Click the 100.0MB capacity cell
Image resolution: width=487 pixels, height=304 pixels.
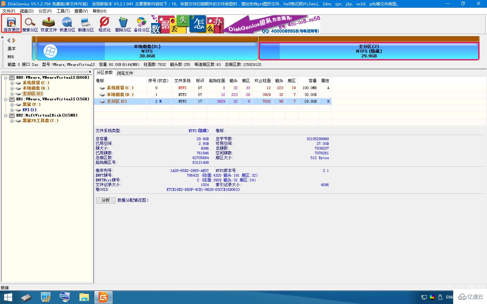tap(309, 88)
